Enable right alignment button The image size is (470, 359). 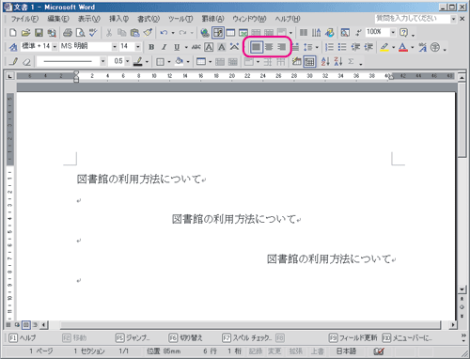pyautogui.click(x=282, y=47)
